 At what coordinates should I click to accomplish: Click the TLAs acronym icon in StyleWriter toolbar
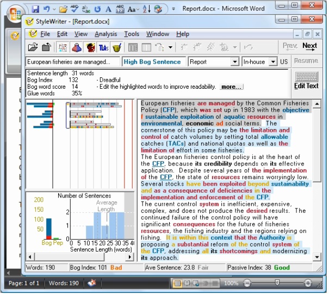coord(103,48)
